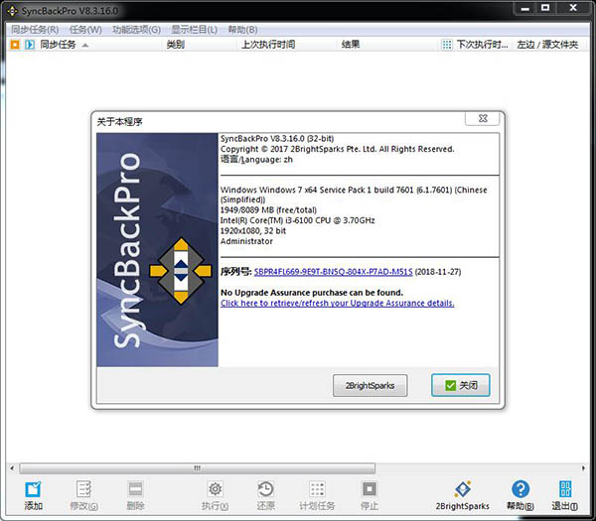Click the 删除 (Delete) toolbar icon
Viewport: 596px width, 521px height.
pyautogui.click(x=135, y=489)
